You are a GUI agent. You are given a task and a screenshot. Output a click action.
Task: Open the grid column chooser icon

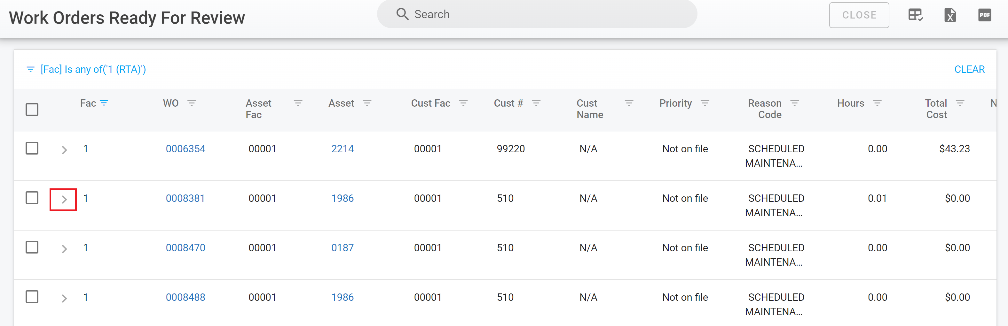[x=915, y=15]
